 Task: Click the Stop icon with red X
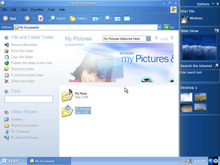(41, 18)
